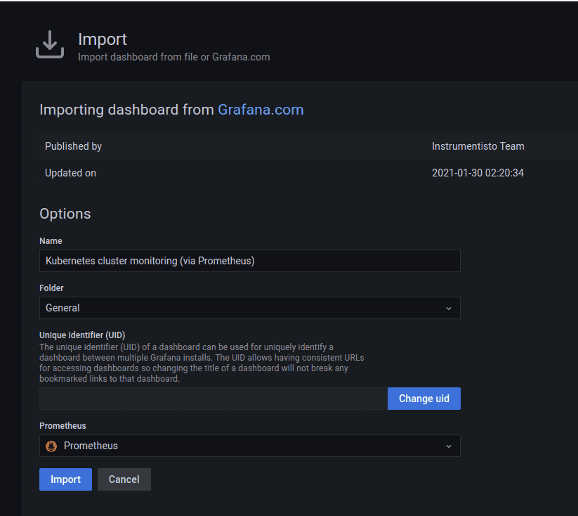Click the chevron arrow in Prometheus selector
578x516 pixels.
coord(449,446)
